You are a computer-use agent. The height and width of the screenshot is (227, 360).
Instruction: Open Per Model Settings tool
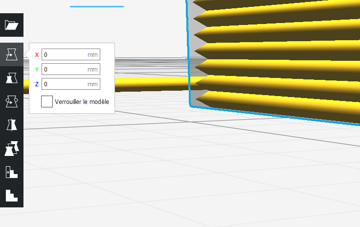[11, 149]
